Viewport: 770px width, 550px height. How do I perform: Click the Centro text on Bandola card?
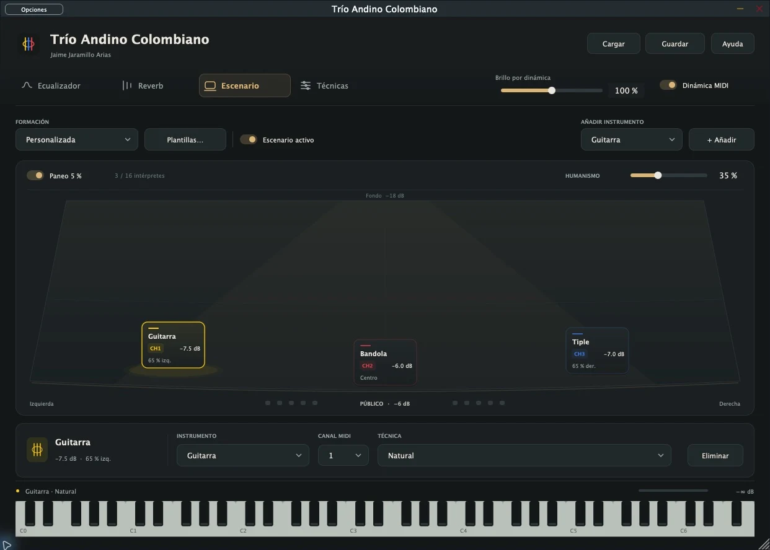coord(369,378)
